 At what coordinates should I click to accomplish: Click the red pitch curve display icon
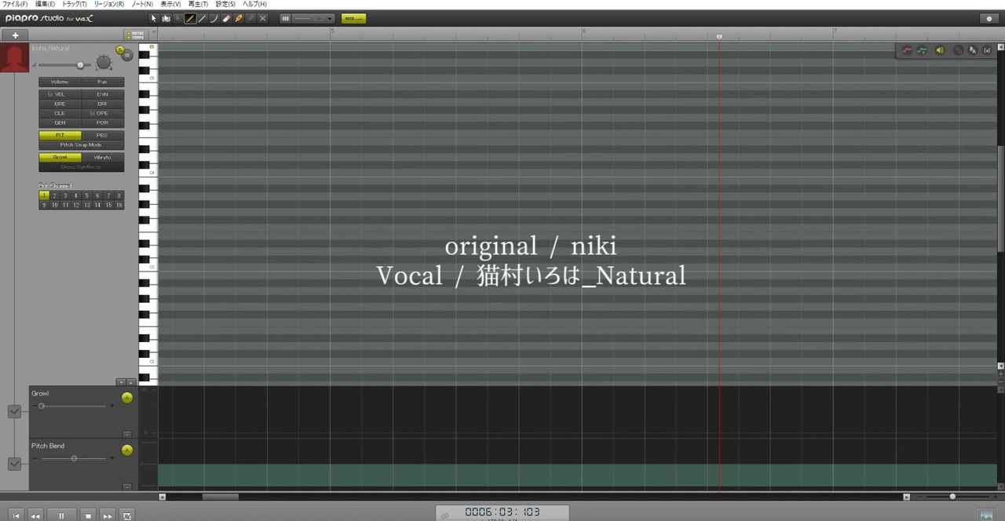(x=908, y=50)
